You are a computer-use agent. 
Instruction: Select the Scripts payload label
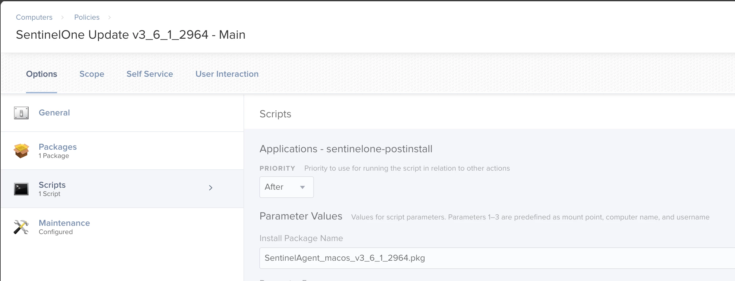[x=52, y=185]
